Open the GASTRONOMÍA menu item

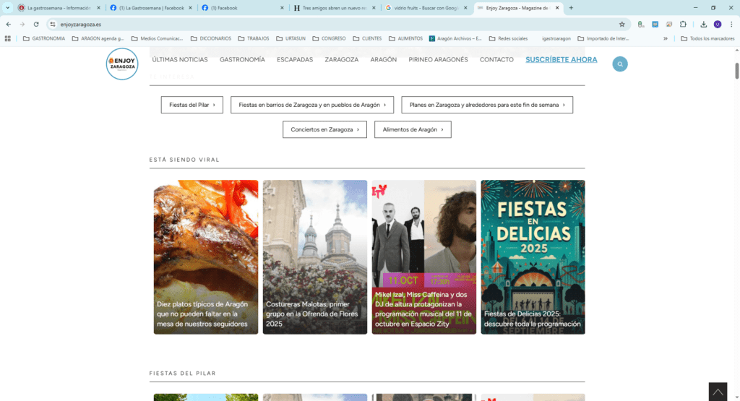242,59
